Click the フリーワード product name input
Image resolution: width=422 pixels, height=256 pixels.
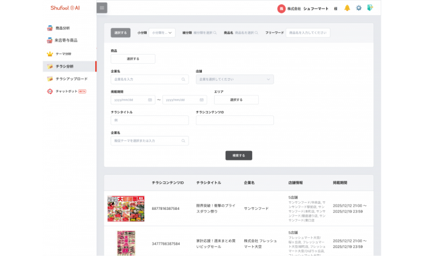(x=307, y=32)
